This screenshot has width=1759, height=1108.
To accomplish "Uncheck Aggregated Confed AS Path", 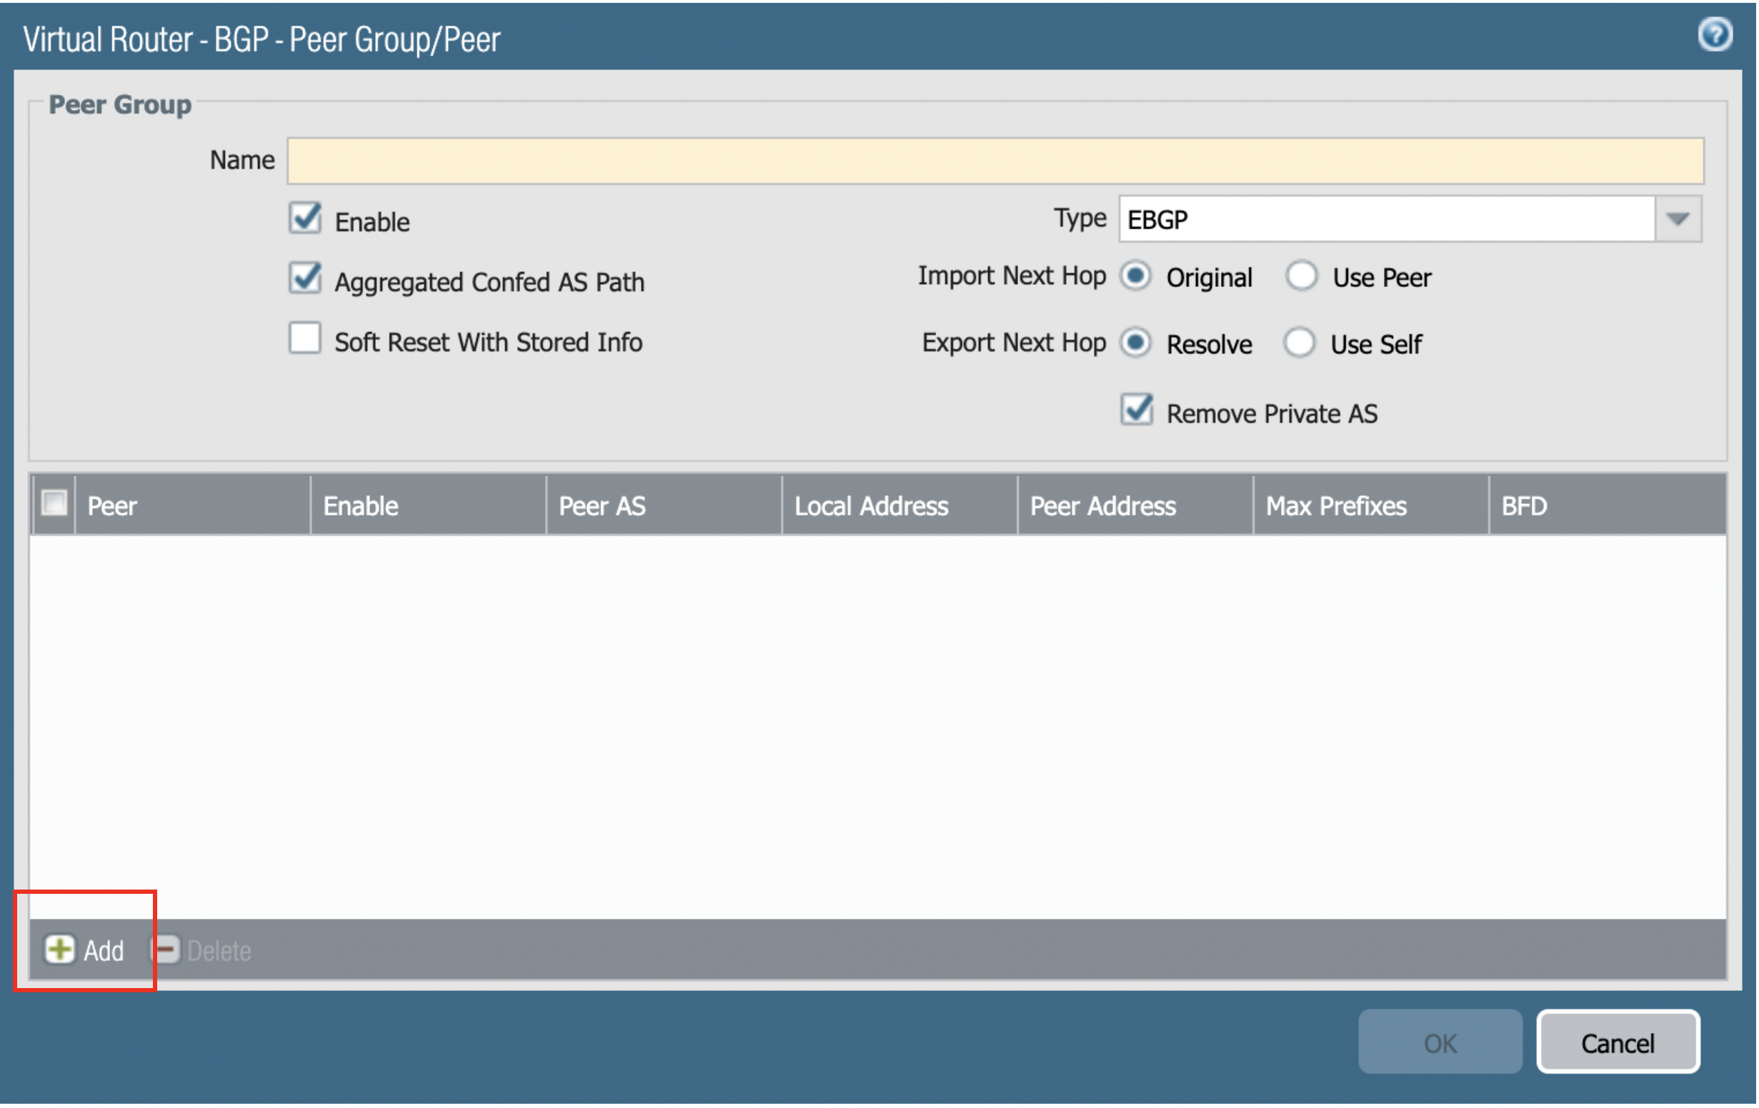I will click(x=304, y=279).
